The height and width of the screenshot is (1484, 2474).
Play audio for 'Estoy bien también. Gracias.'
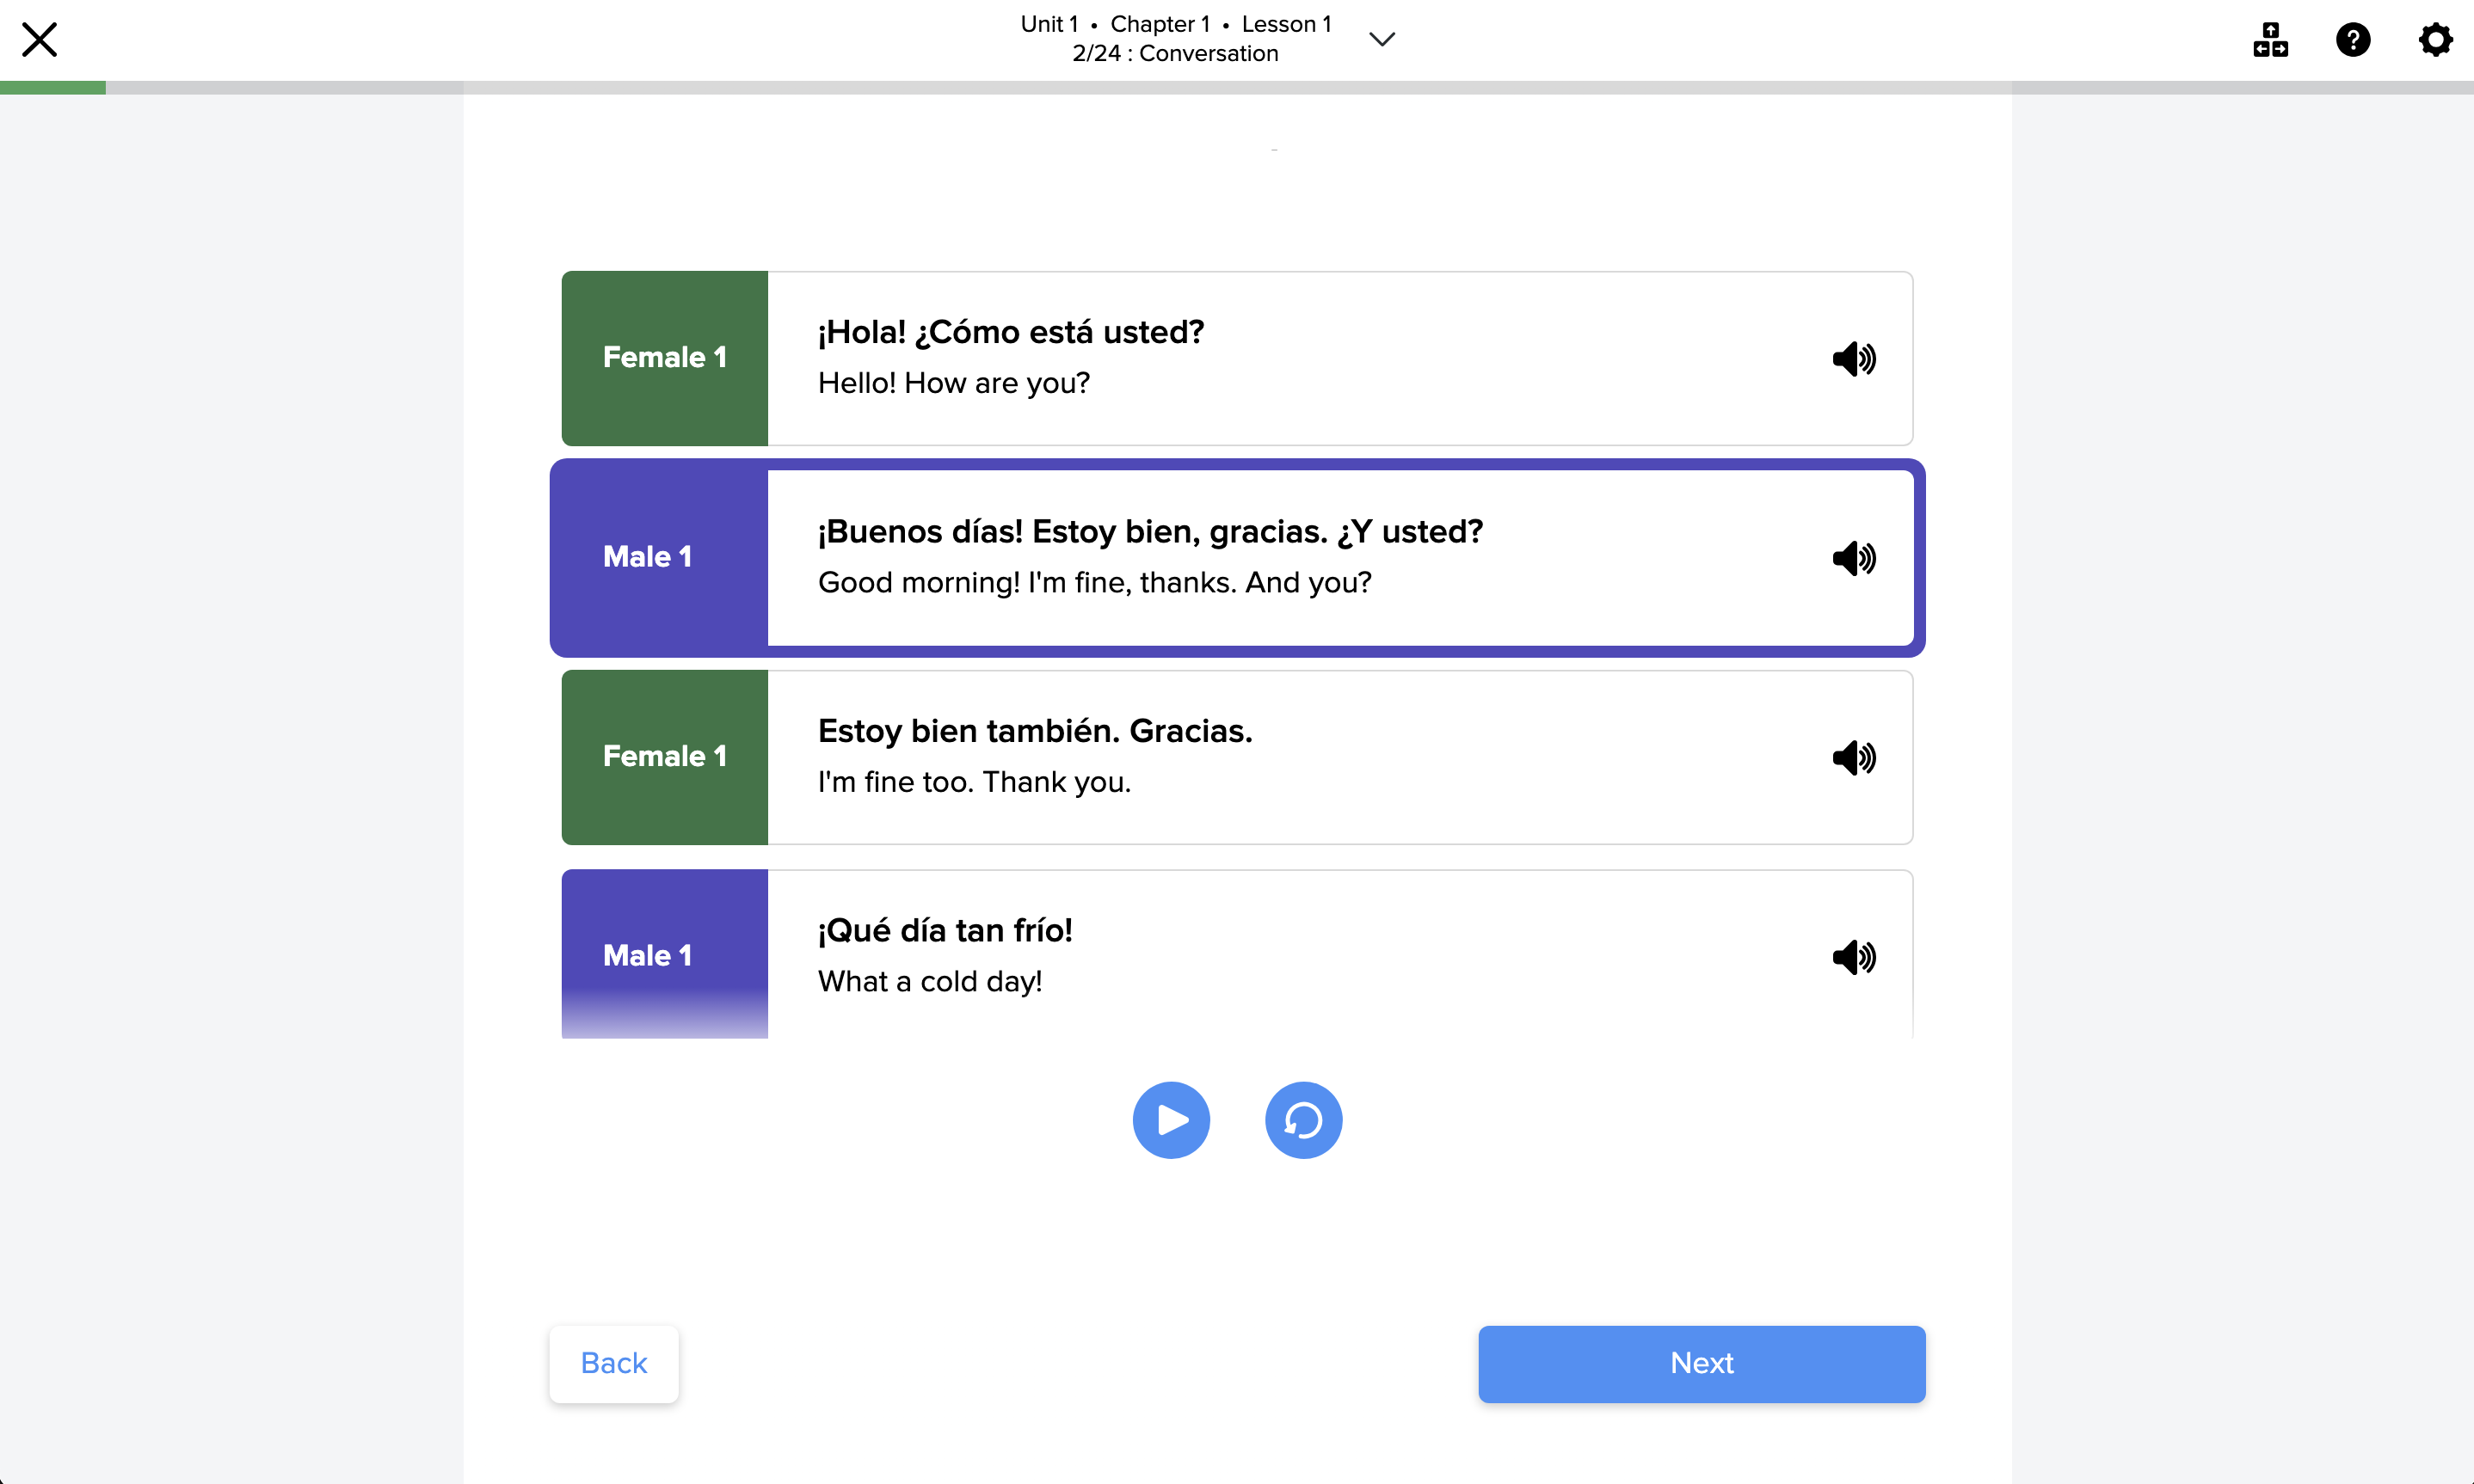tap(1854, 757)
